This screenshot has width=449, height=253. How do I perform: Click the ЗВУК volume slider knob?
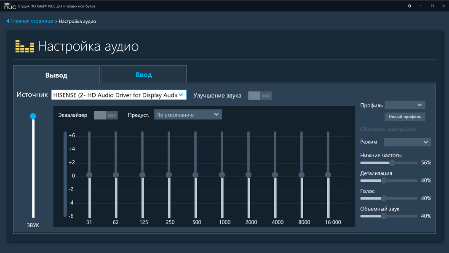(x=33, y=116)
